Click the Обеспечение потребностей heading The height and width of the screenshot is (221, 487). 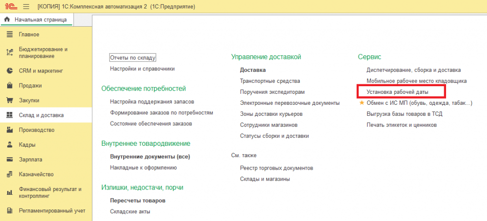(144, 89)
